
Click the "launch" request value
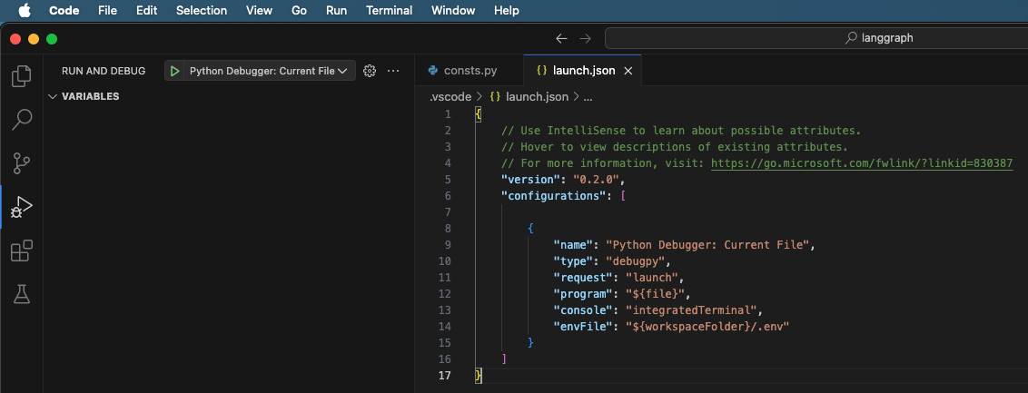point(652,278)
